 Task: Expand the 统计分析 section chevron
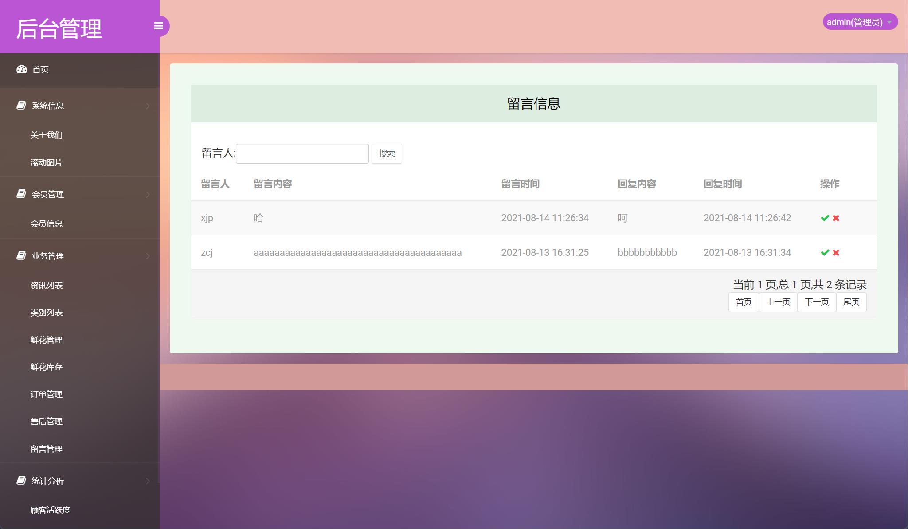pyautogui.click(x=147, y=481)
